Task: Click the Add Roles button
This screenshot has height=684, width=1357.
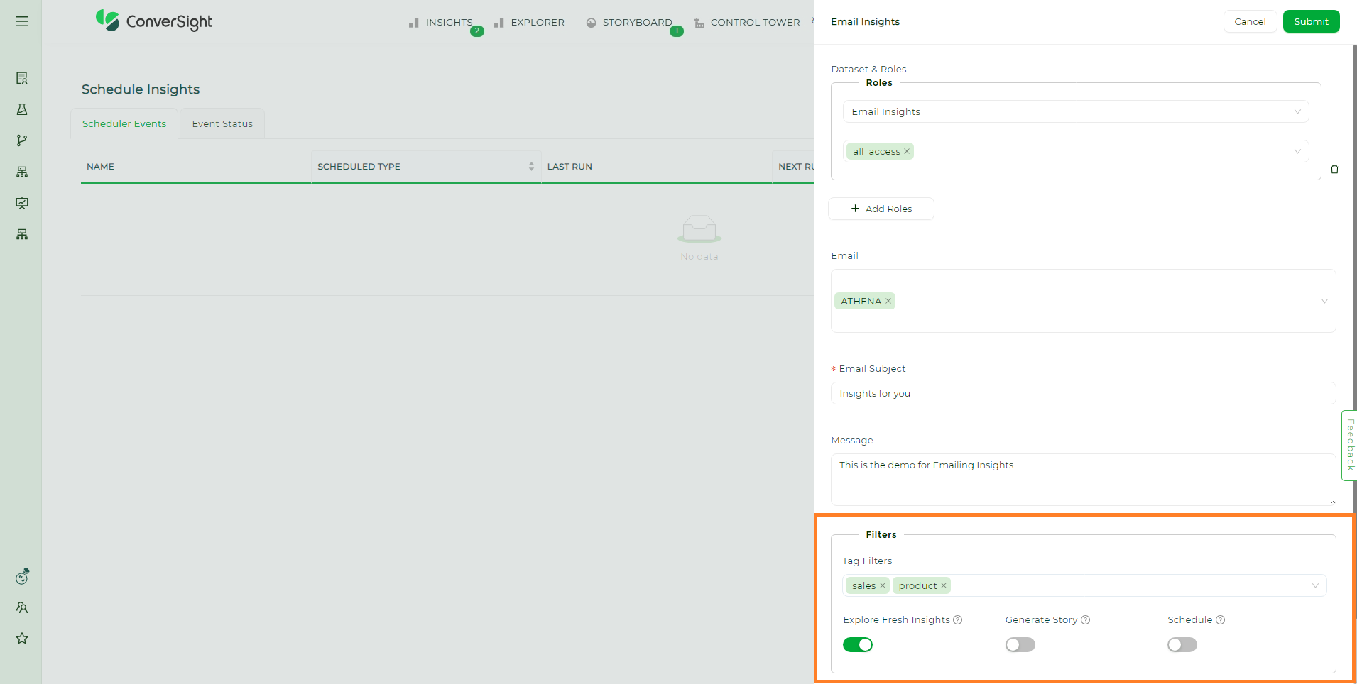Action: [881, 209]
